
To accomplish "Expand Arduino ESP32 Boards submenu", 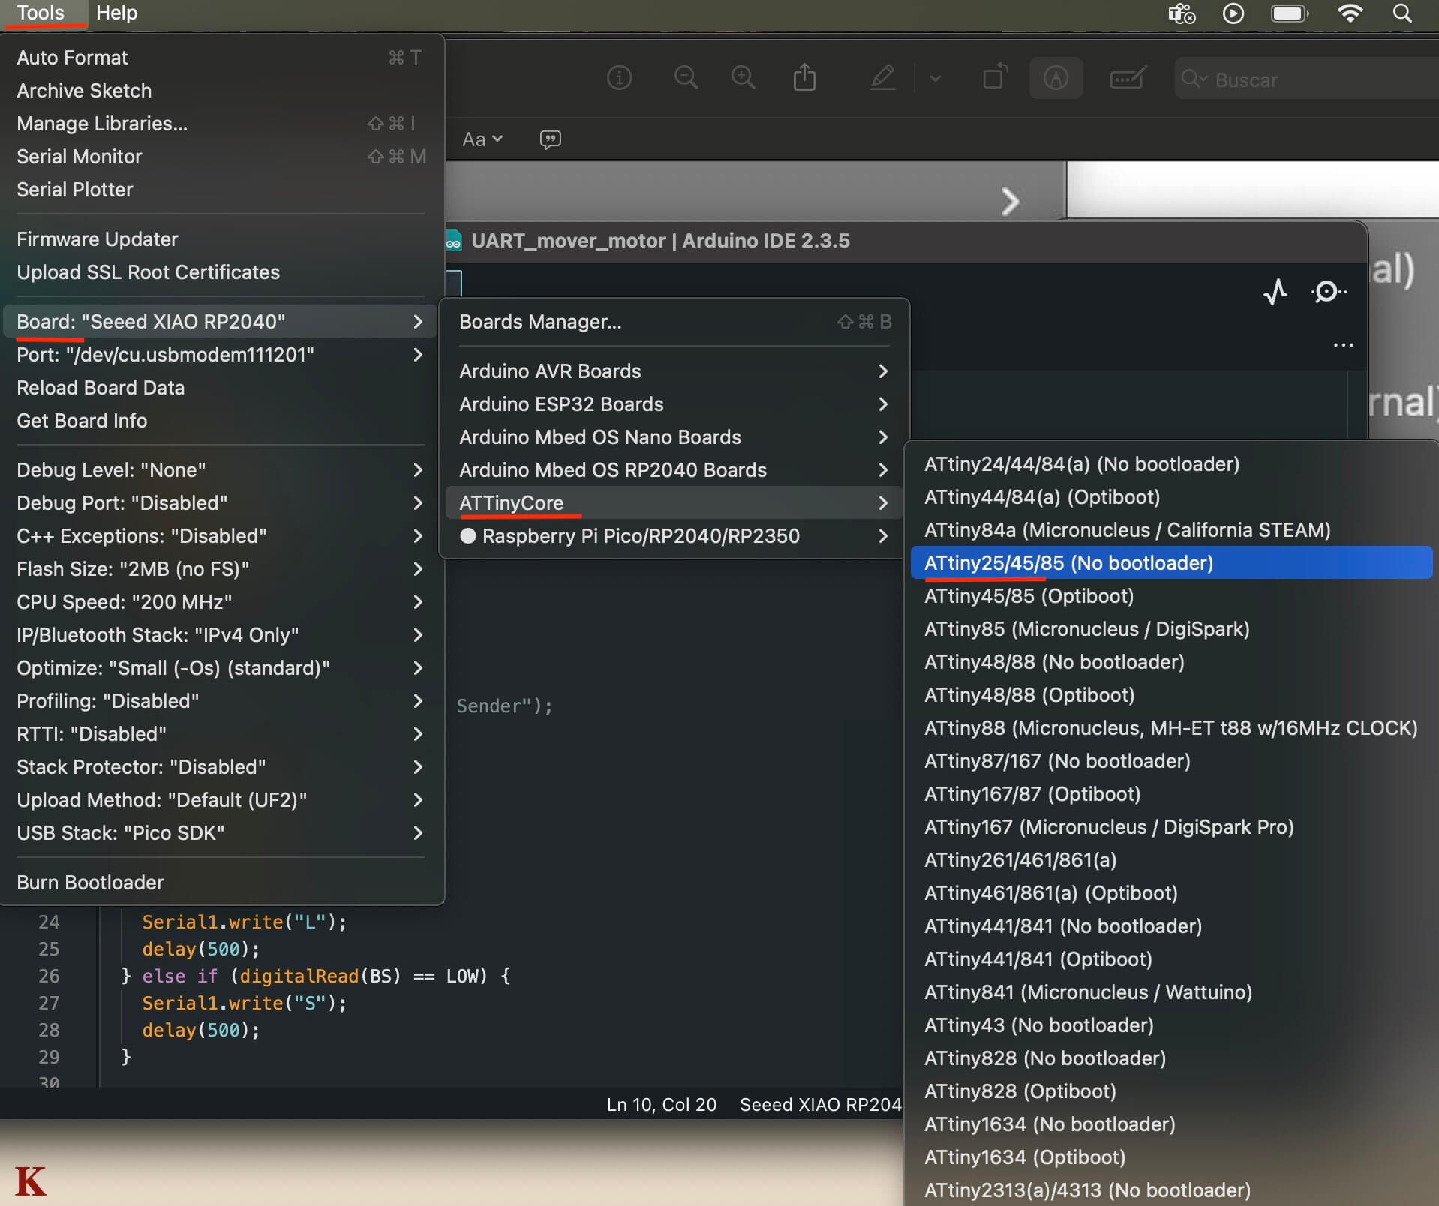I will [x=674, y=404].
